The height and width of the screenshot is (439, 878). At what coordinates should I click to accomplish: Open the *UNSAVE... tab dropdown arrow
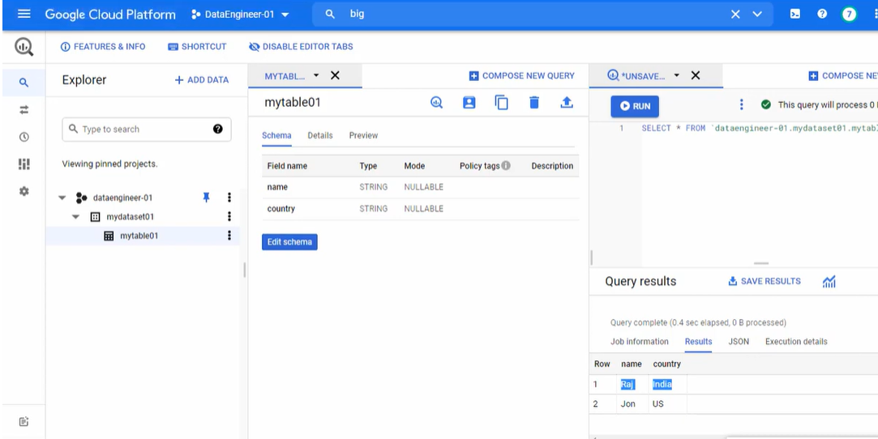coord(676,75)
